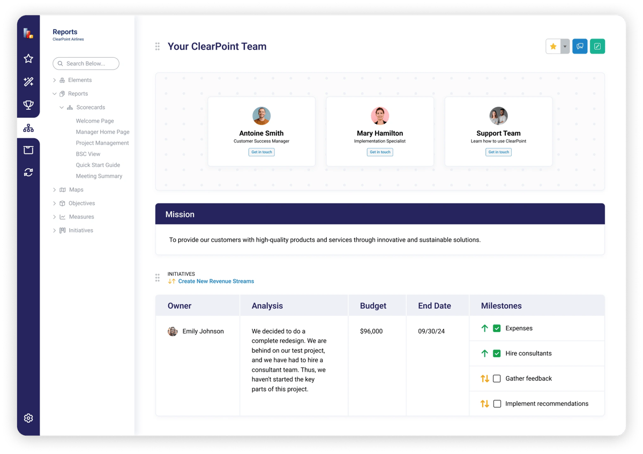643x454 pixels.
Task: Open the blue discussion comments button
Action: click(580, 47)
